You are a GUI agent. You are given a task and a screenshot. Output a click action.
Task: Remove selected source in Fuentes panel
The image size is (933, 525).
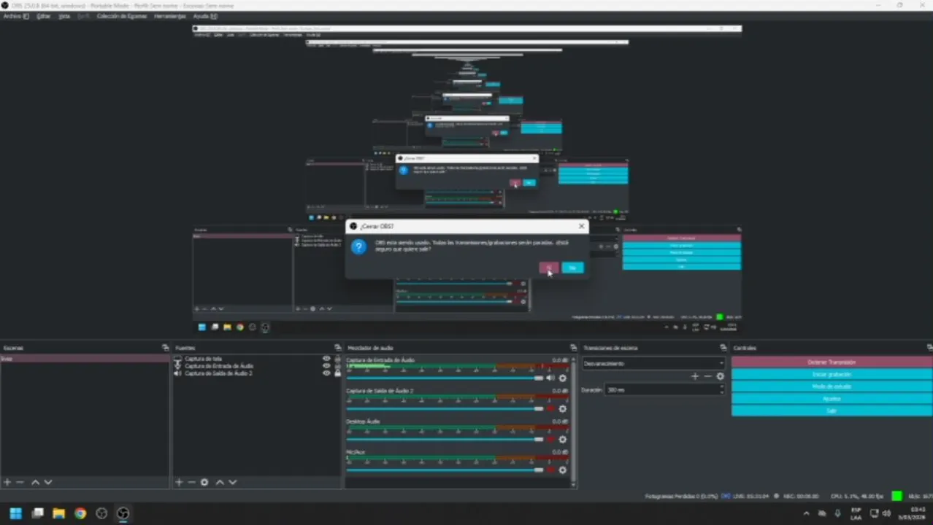tap(191, 482)
